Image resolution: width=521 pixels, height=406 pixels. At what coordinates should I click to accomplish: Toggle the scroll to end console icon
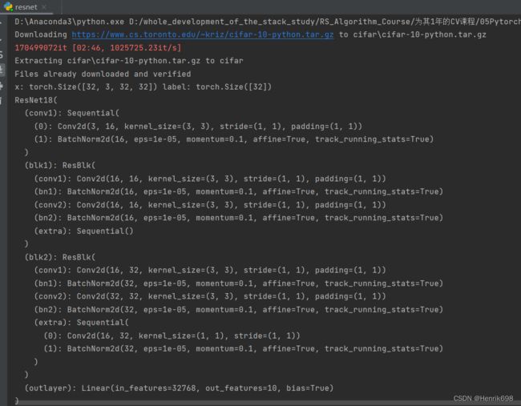tap(2, 70)
